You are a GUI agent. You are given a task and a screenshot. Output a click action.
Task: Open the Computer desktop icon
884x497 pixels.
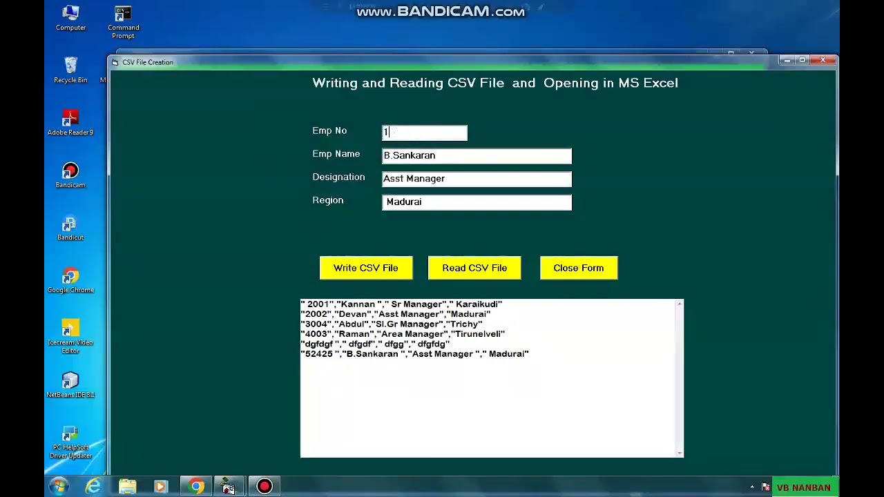[70, 19]
